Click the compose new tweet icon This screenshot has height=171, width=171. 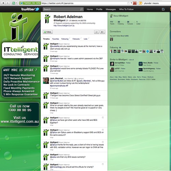pyautogui.click(x=163, y=9)
